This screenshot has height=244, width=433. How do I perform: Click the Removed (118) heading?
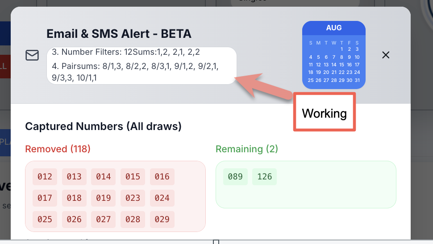(x=58, y=149)
